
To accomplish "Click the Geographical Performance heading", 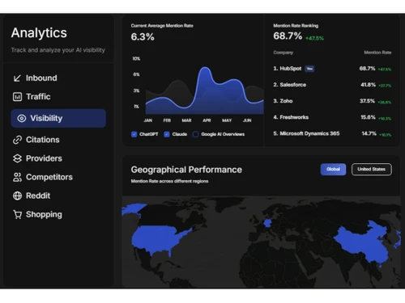I will click(186, 170).
